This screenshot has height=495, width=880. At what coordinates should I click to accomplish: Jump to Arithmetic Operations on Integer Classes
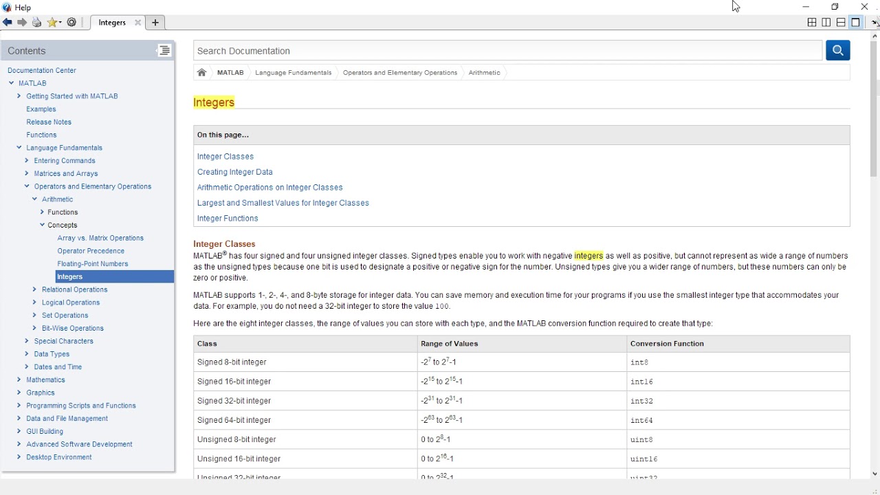(x=270, y=188)
